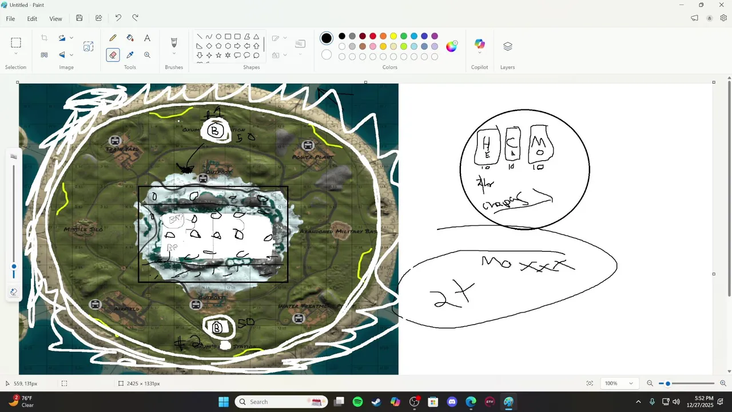The width and height of the screenshot is (732, 412).
Task: Expand the Selection options dropdown
Action: coord(16,54)
